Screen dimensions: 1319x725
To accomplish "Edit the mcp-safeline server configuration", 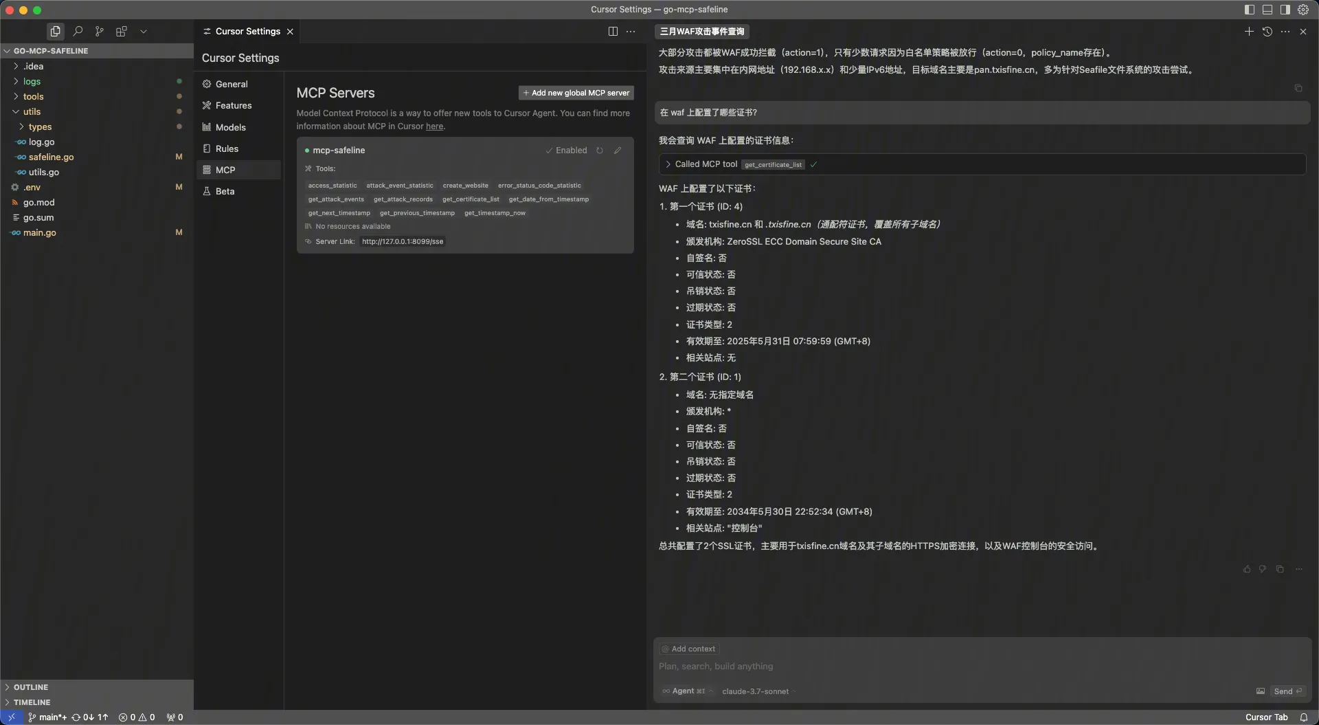I will [x=618, y=150].
